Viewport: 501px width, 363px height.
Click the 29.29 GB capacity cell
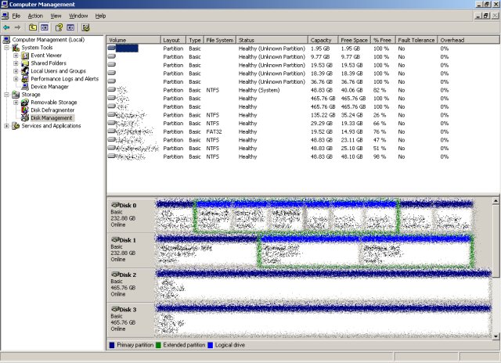(x=322, y=124)
